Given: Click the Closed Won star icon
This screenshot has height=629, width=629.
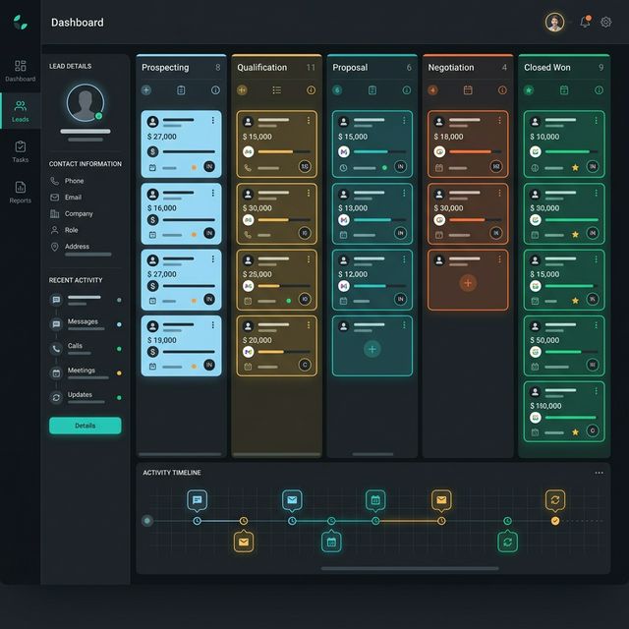Looking at the screenshot, I should (529, 90).
